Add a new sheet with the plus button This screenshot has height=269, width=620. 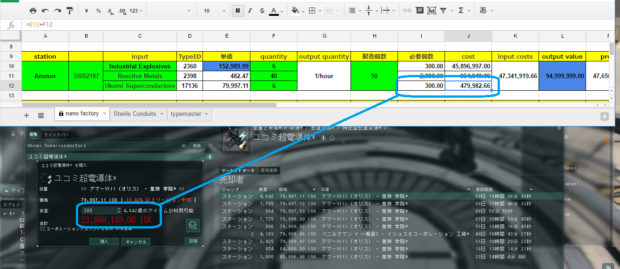tap(26, 115)
